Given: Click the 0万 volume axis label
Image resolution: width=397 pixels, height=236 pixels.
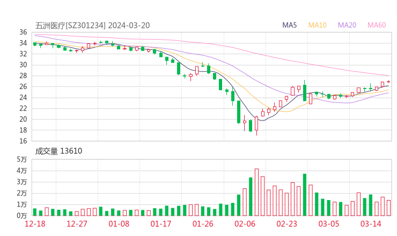Looking at the screenshot, I should (x=22, y=216).
